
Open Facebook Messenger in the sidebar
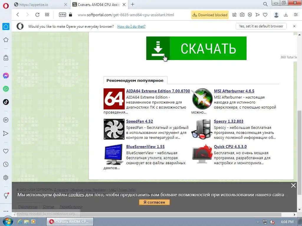point(6,76)
